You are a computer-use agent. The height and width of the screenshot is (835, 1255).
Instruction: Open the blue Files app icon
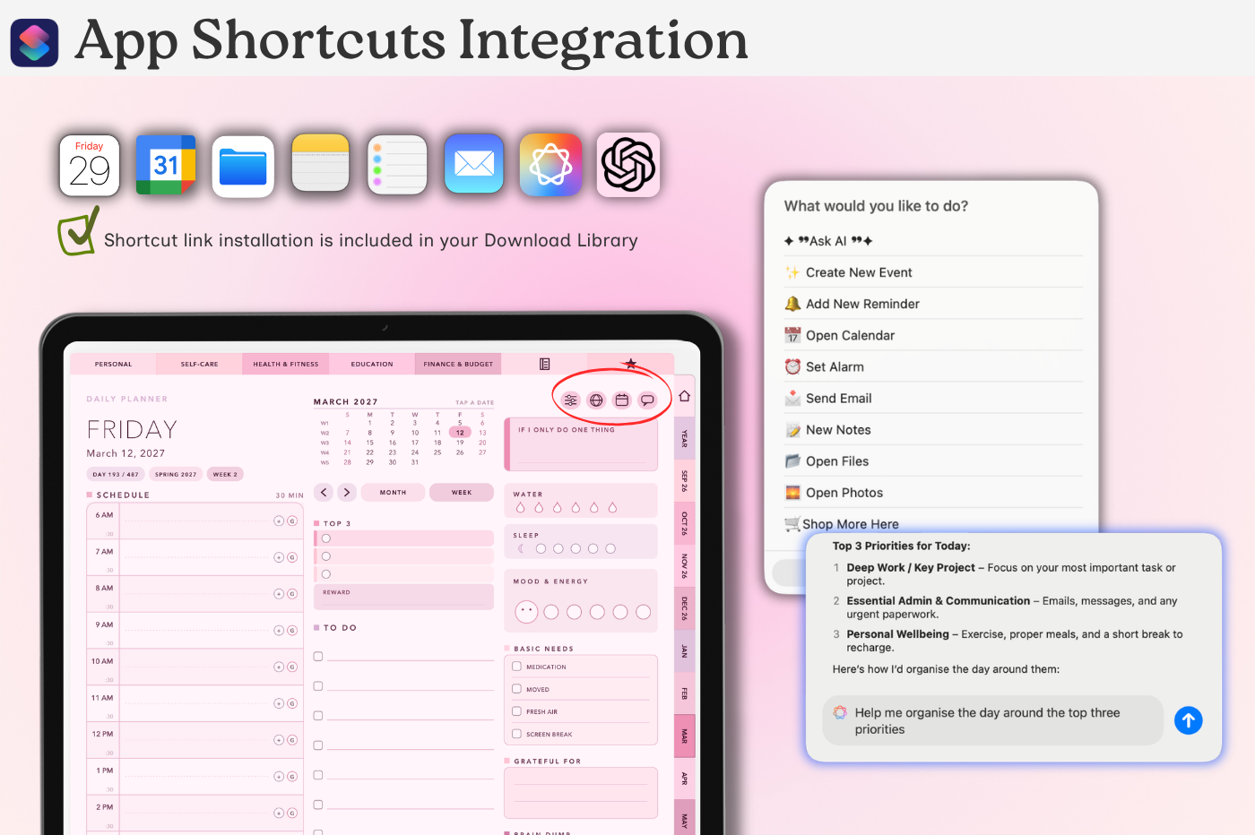point(243,166)
